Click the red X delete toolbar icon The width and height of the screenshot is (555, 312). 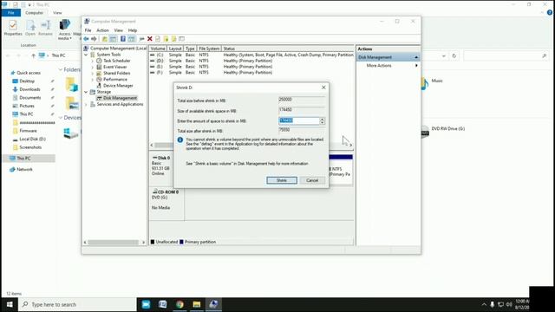click(x=150, y=38)
